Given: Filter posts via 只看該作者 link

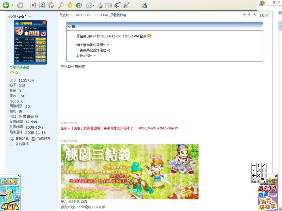Looking at the screenshot, I should [118, 15].
